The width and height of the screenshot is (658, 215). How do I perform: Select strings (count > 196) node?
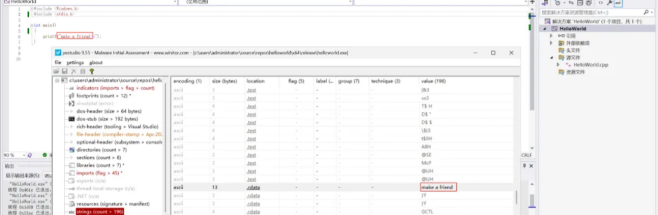coord(100,212)
